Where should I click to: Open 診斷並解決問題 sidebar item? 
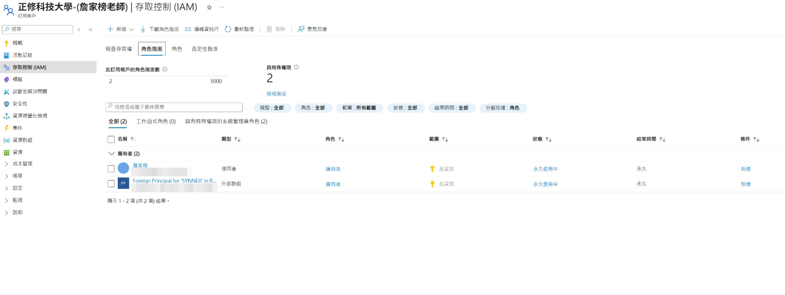30,92
